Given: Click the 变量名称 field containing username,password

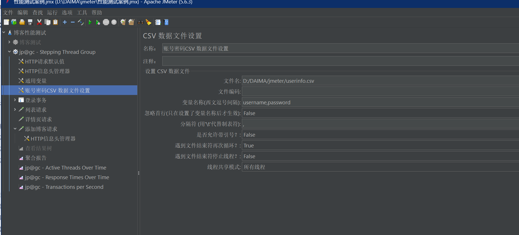Looking at the screenshot, I should (380, 102).
